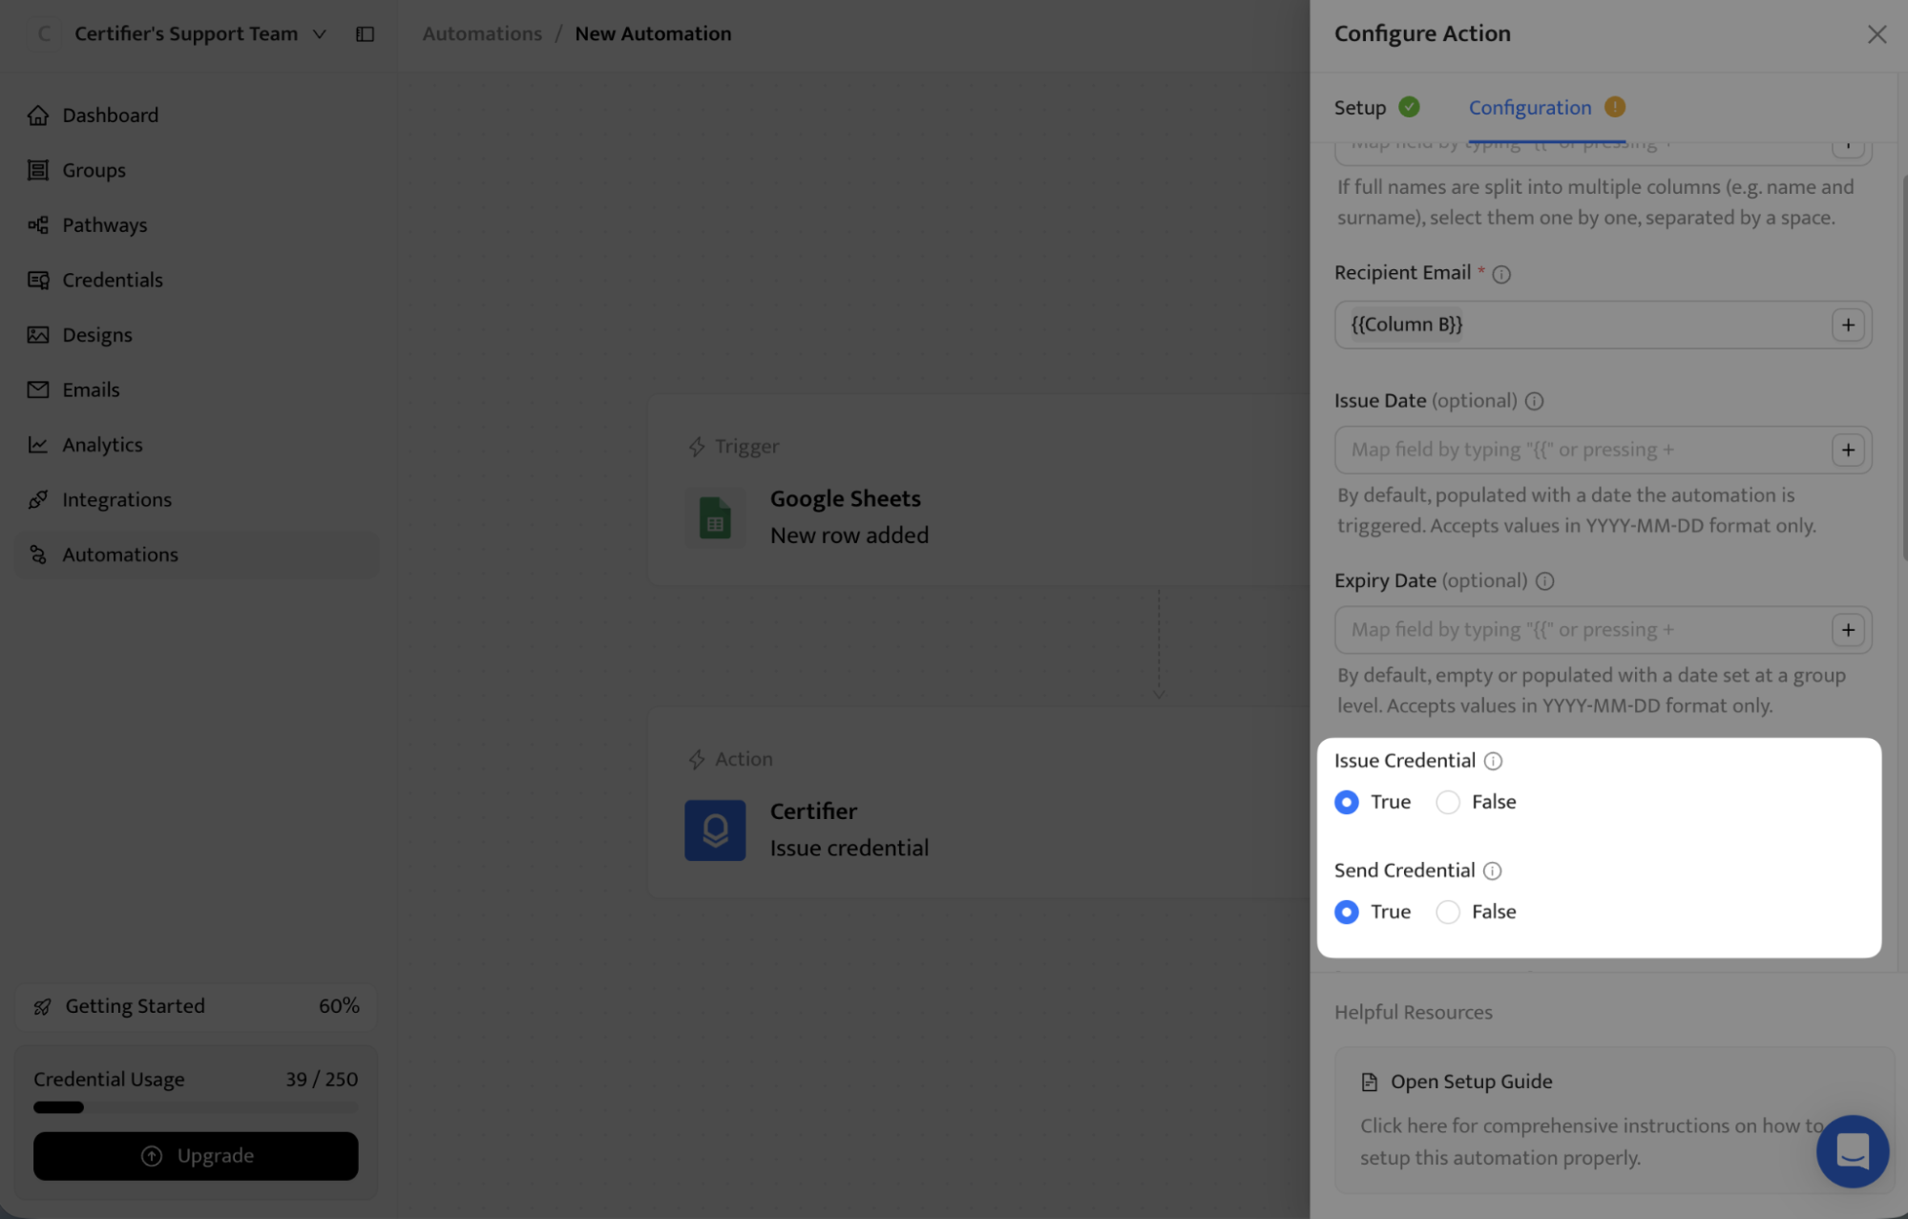This screenshot has height=1219, width=1908.
Task: Toggle the sidebar collapse icon
Action: [x=365, y=33]
